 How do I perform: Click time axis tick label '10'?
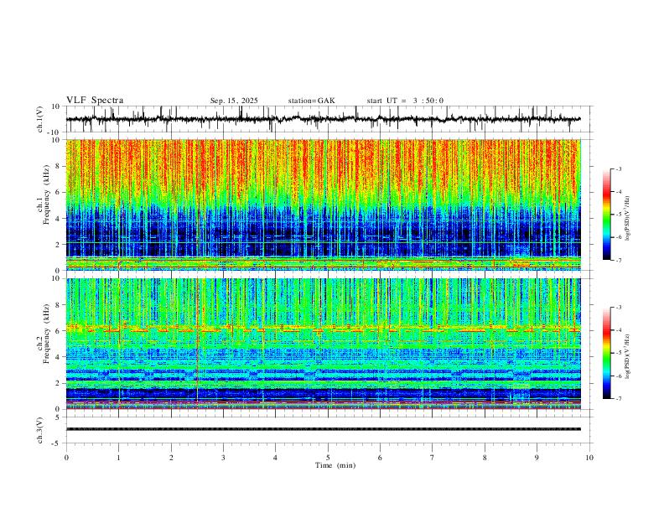tap(589, 458)
